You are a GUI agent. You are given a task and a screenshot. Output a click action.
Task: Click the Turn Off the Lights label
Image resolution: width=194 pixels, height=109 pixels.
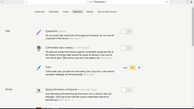tap(82, 48)
